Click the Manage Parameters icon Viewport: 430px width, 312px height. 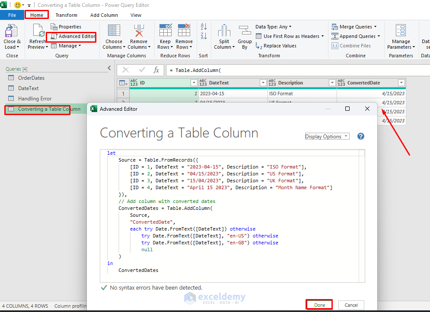(x=401, y=30)
